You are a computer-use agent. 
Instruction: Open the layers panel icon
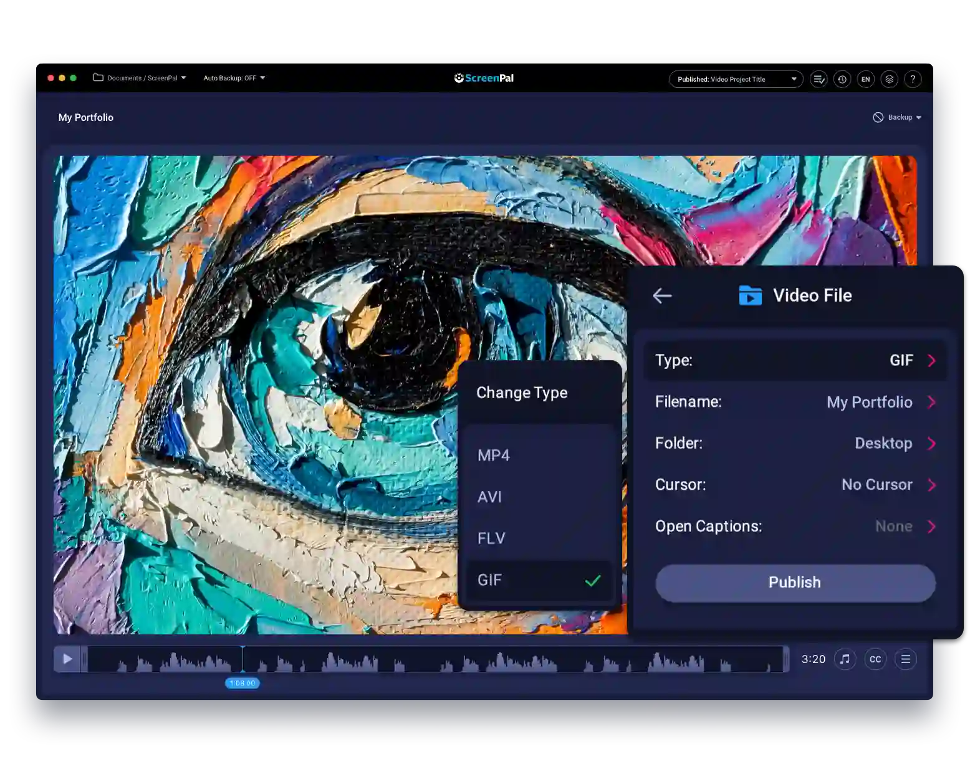pyautogui.click(x=889, y=79)
